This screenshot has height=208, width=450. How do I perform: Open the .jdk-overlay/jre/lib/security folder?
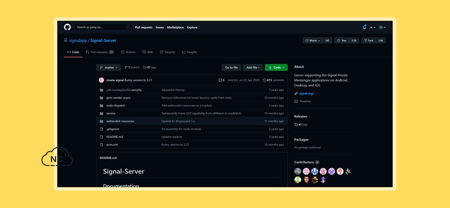(124, 90)
